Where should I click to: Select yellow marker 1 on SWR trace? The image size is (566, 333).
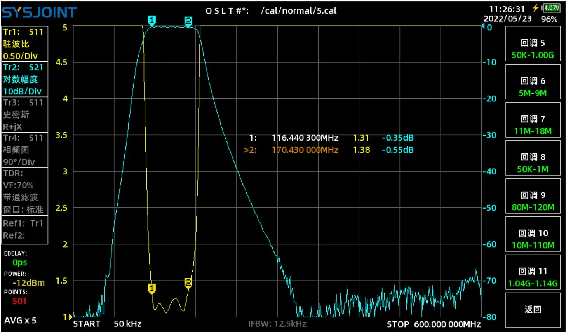click(x=152, y=289)
